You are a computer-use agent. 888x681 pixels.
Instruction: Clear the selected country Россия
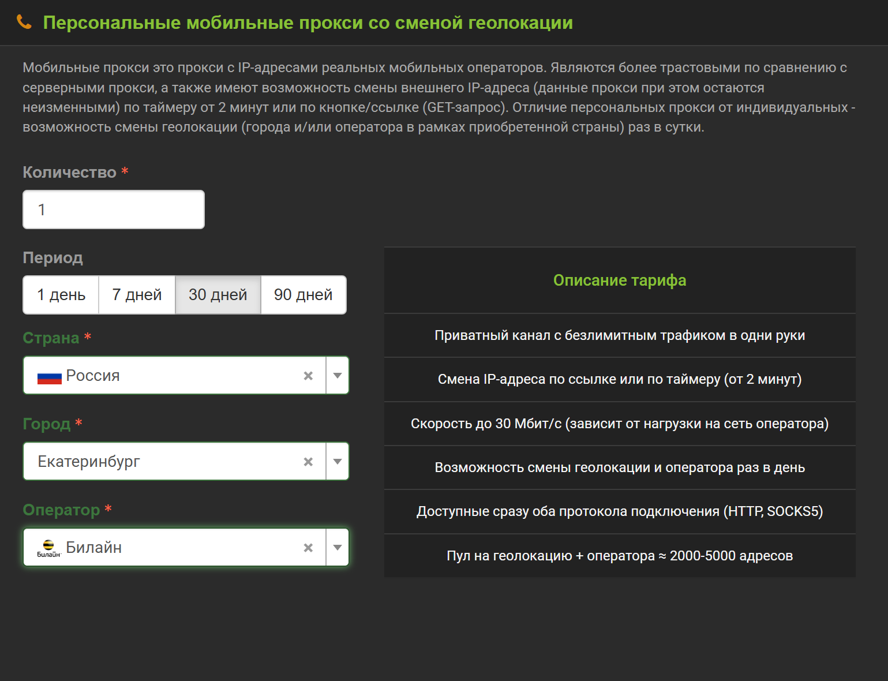click(x=308, y=376)
